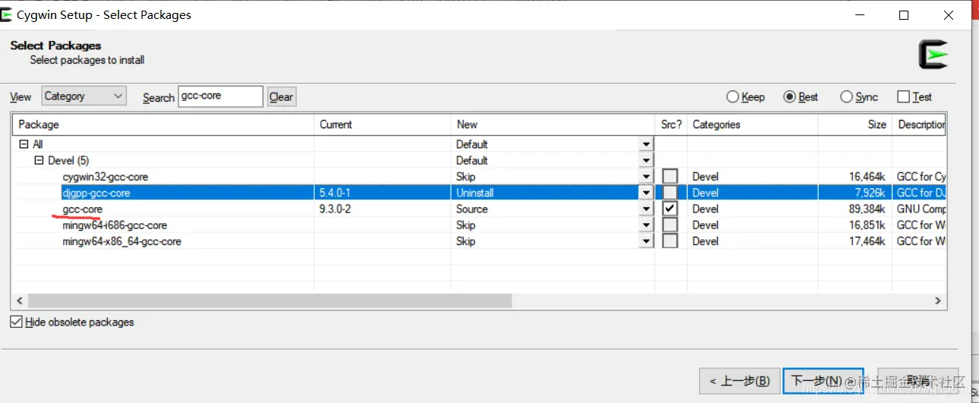
Task: Click the horizontal scrollbar thumb
Action: coord(270,301)
